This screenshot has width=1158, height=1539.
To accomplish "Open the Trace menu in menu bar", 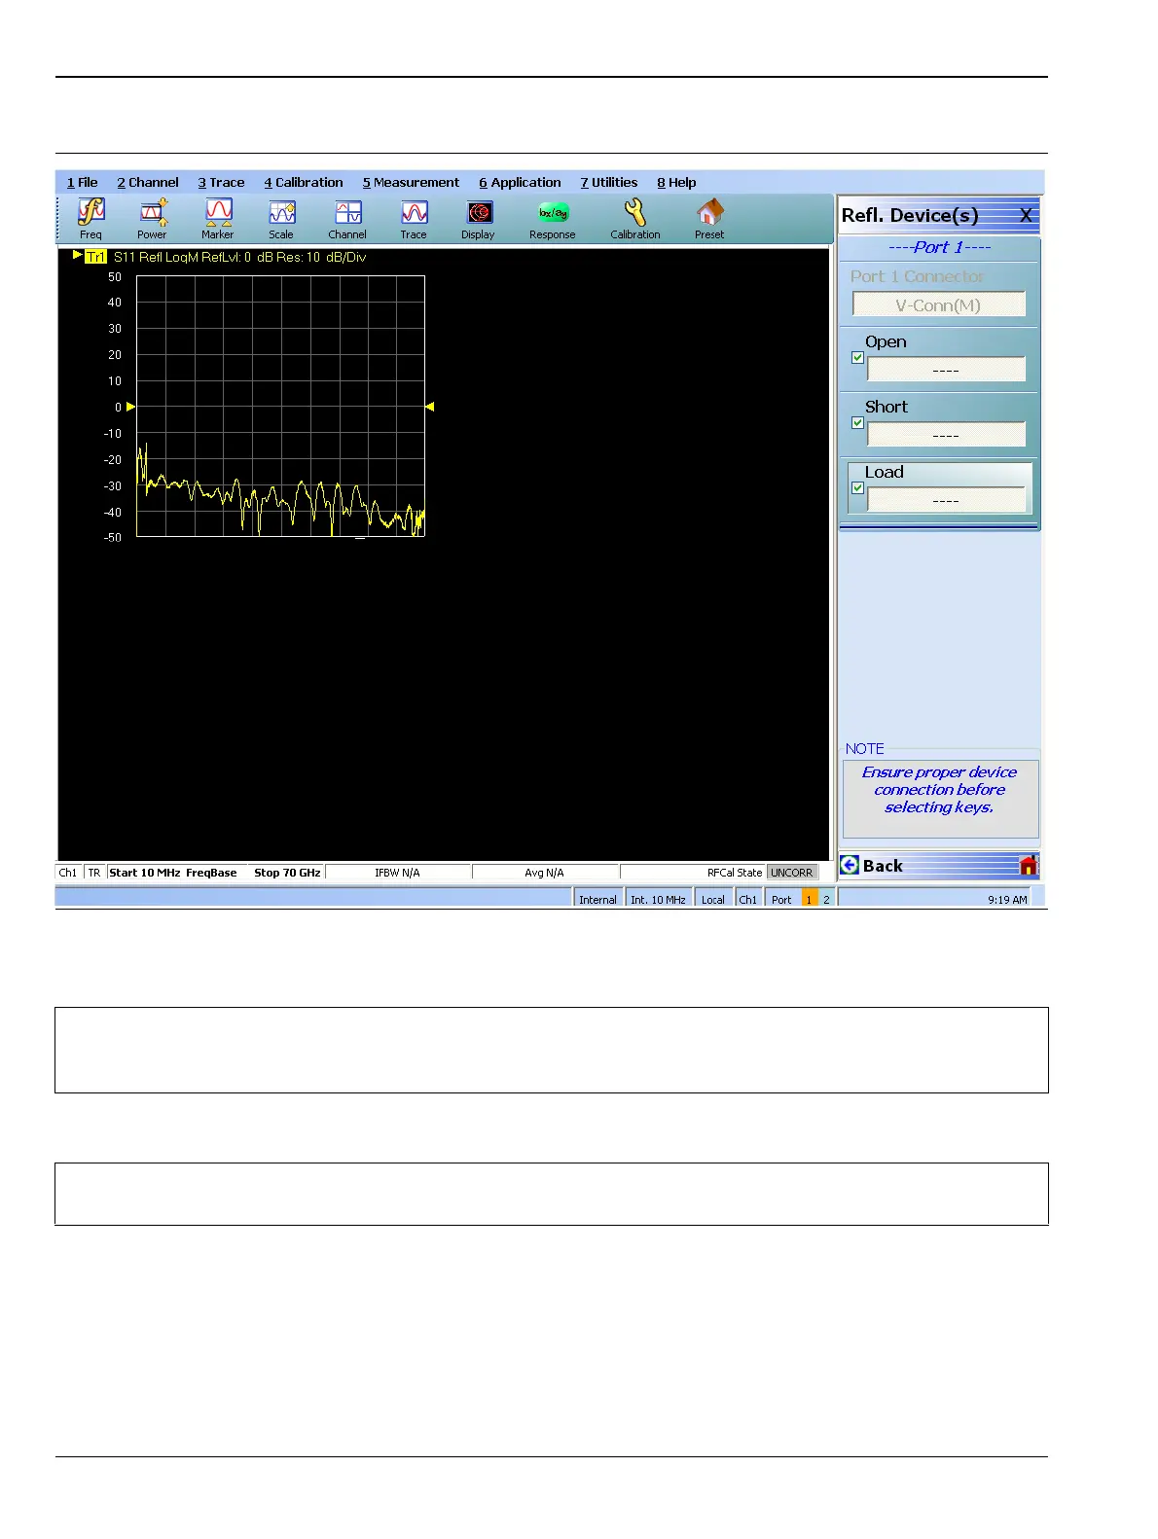I will click(221, 182).
